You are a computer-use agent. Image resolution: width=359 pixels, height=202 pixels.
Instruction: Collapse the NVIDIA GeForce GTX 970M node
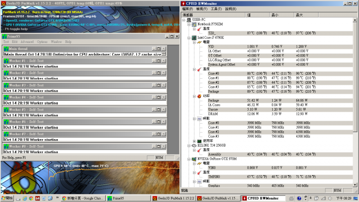[189, 159]
